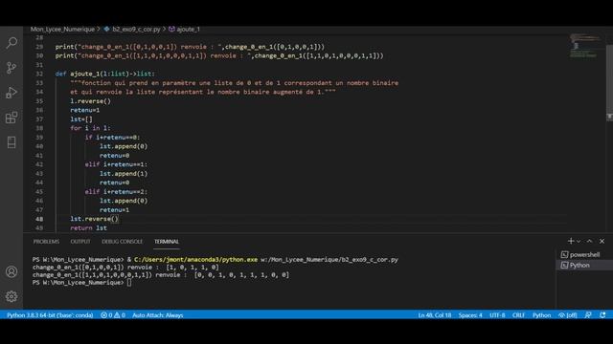The height and width of the screenshot is (344, 613).
Task: Open the Search view in activity bar
Action: [x=11, y=42]
